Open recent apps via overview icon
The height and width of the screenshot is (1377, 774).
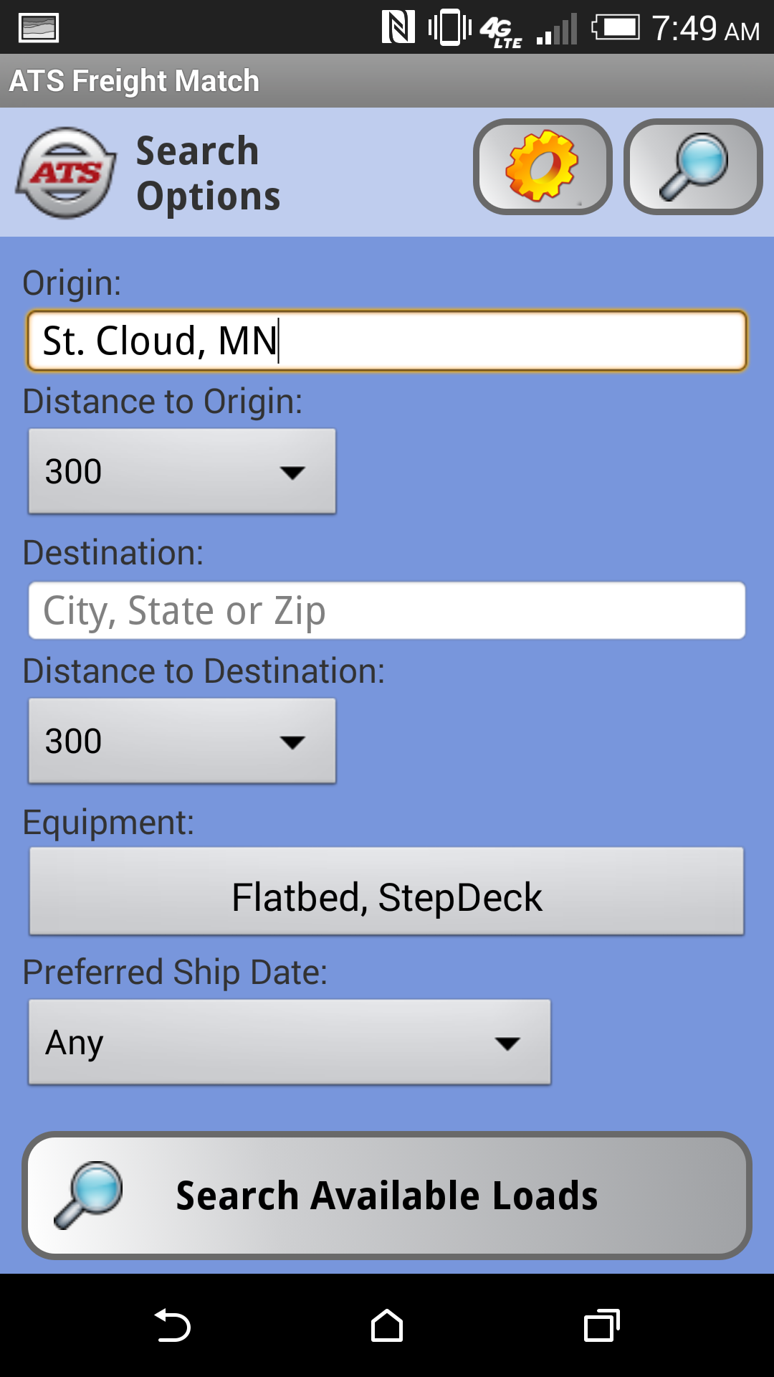[602, 1325]
